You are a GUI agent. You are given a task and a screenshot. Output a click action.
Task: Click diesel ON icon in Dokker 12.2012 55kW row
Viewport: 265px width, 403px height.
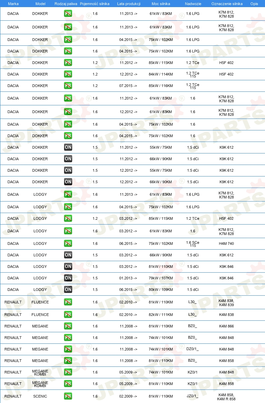[x=68, y=170]
